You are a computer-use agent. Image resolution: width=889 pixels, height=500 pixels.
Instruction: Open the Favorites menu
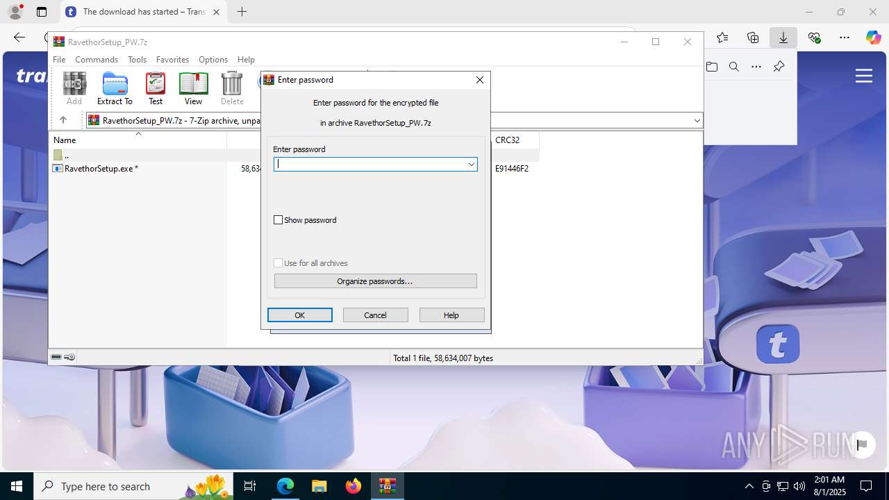[172, 60]
